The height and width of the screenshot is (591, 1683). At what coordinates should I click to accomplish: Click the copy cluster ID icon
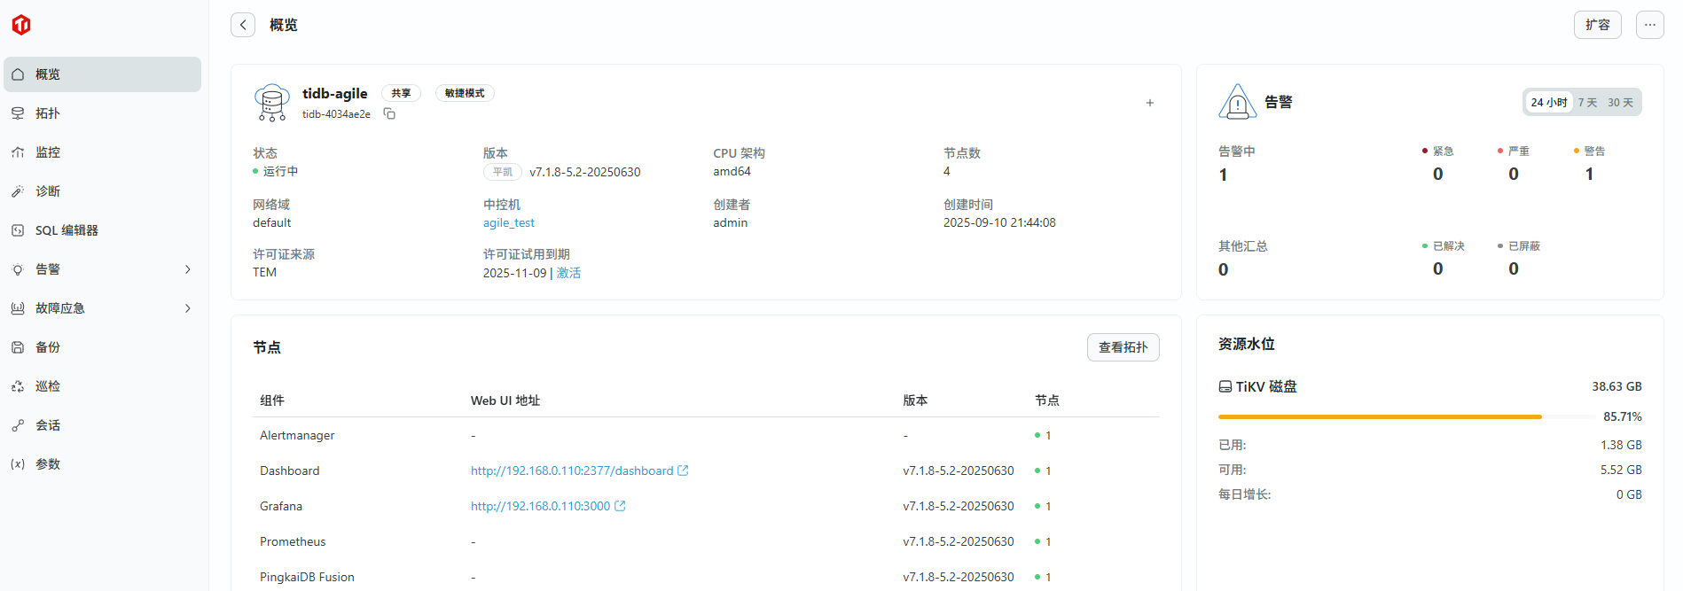coord(389,113)
